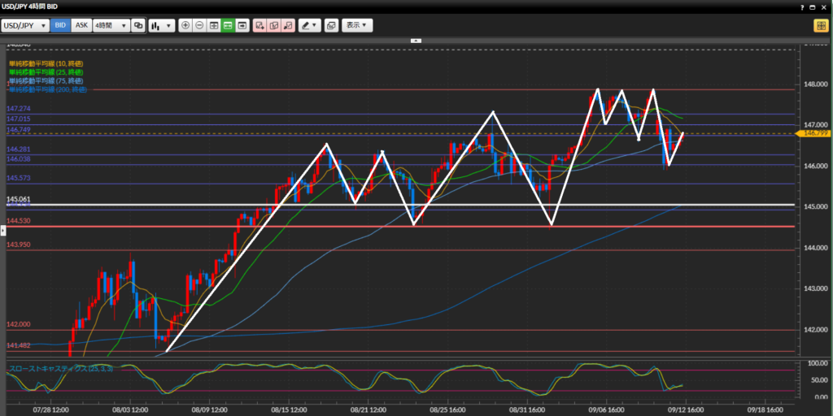Open the drawing pencil tools menu
The width and height of the screenshot is (833, 416).
click(x=309, y=25)
